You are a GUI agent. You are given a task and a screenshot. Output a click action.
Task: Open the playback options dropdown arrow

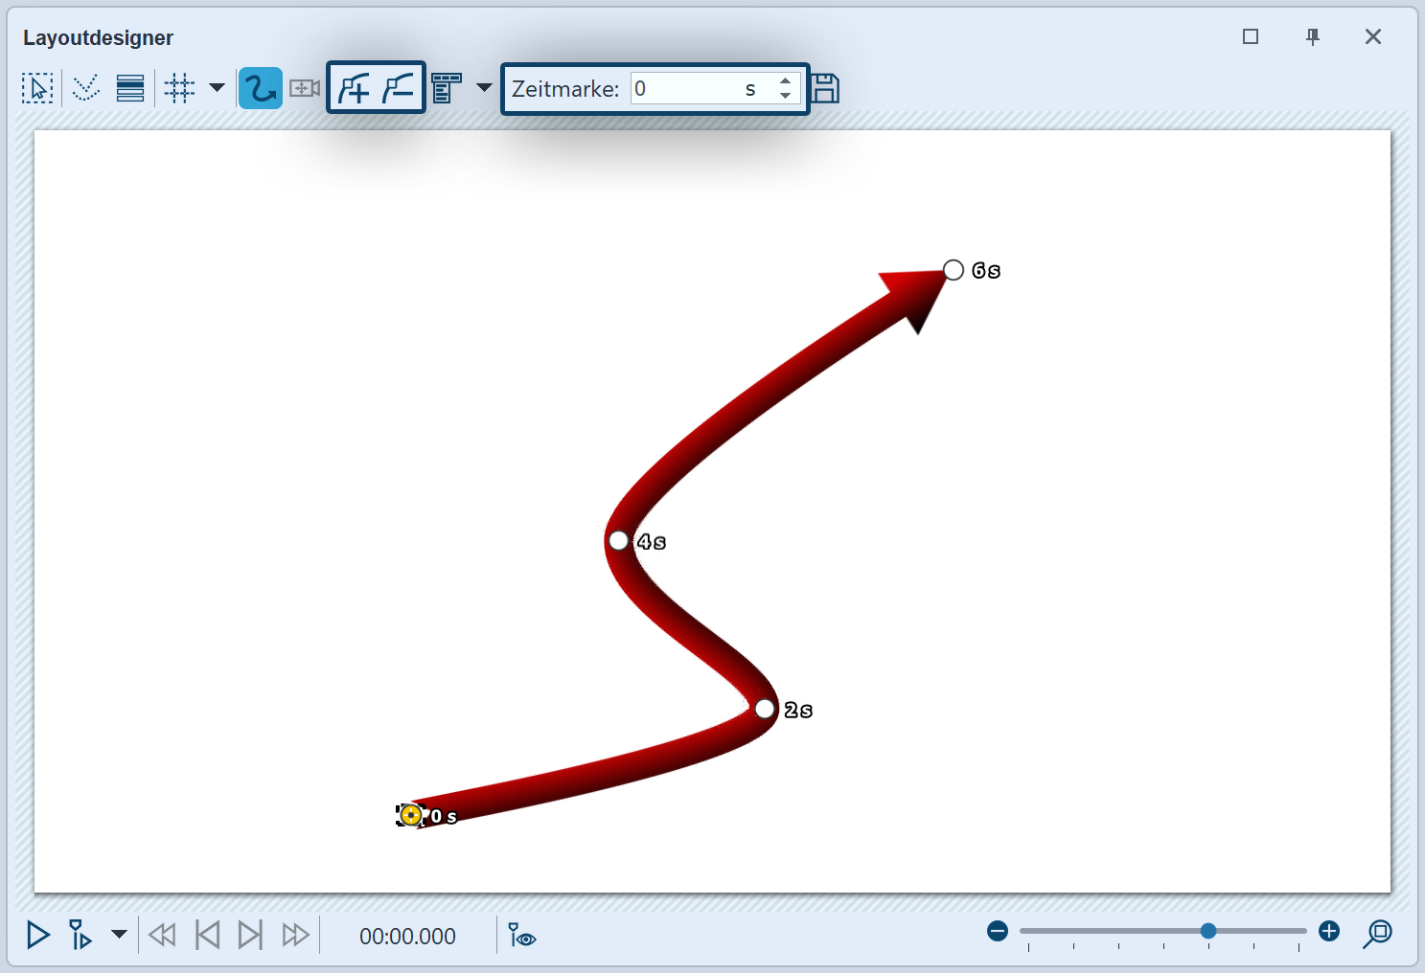pyautogui.click(x=119, y=934)
